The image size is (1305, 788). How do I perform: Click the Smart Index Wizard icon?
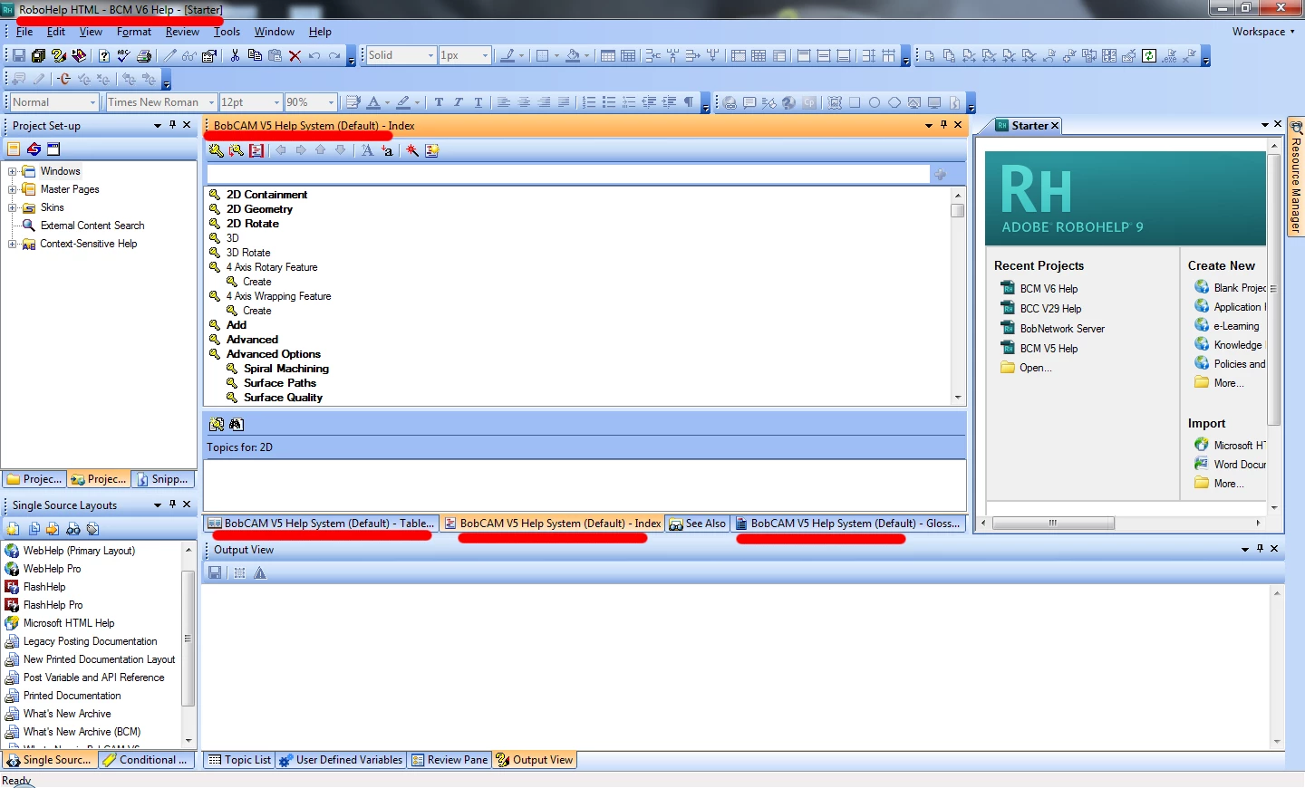(x=412, y=150)
